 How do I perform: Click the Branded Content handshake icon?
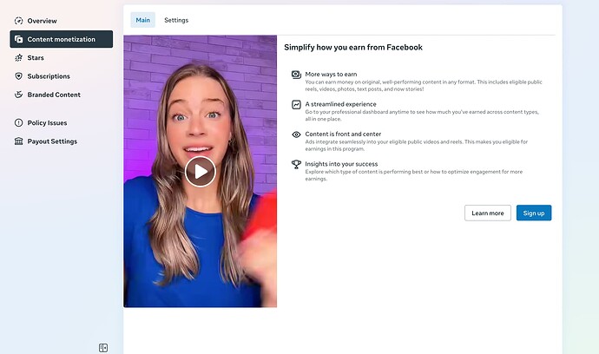click(x=19, y=95)
